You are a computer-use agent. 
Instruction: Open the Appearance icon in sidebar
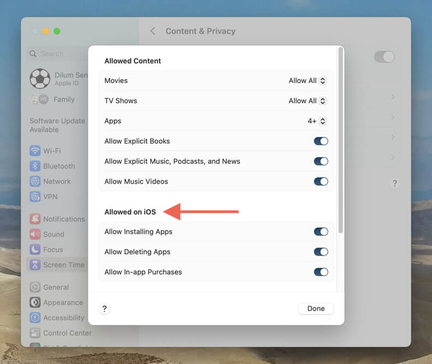tap(35, 302)
